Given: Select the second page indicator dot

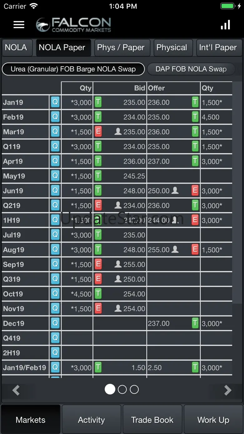Looking at the screenshot, I should click(x=122, y=389).
